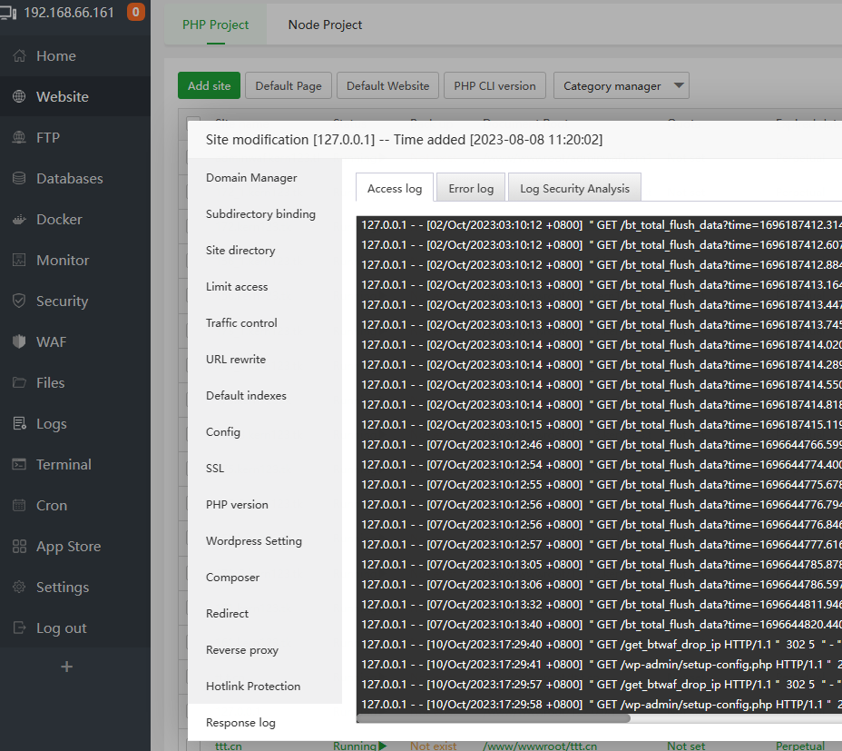The image size is (842, 751).
Task: Click the Databases icon
Action: pyautogui.click(x=19, y=179)
